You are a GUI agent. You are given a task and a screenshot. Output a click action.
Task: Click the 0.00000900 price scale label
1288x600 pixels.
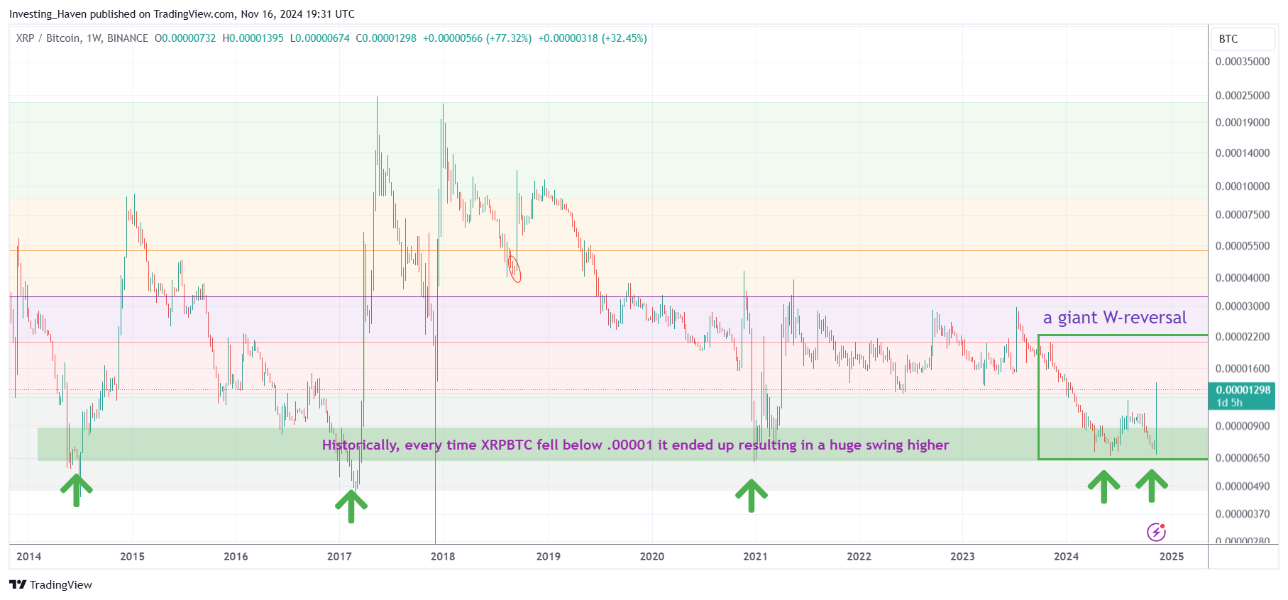click(x=1243, y=426)
